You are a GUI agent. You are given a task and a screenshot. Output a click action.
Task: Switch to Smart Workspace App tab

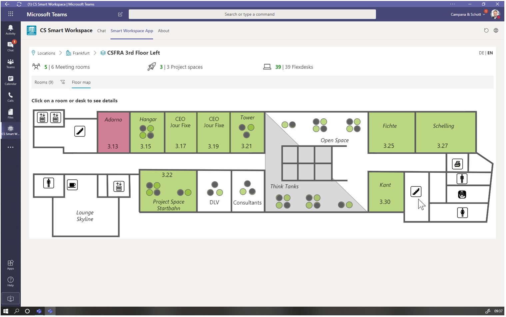click(x=132, y=31)
